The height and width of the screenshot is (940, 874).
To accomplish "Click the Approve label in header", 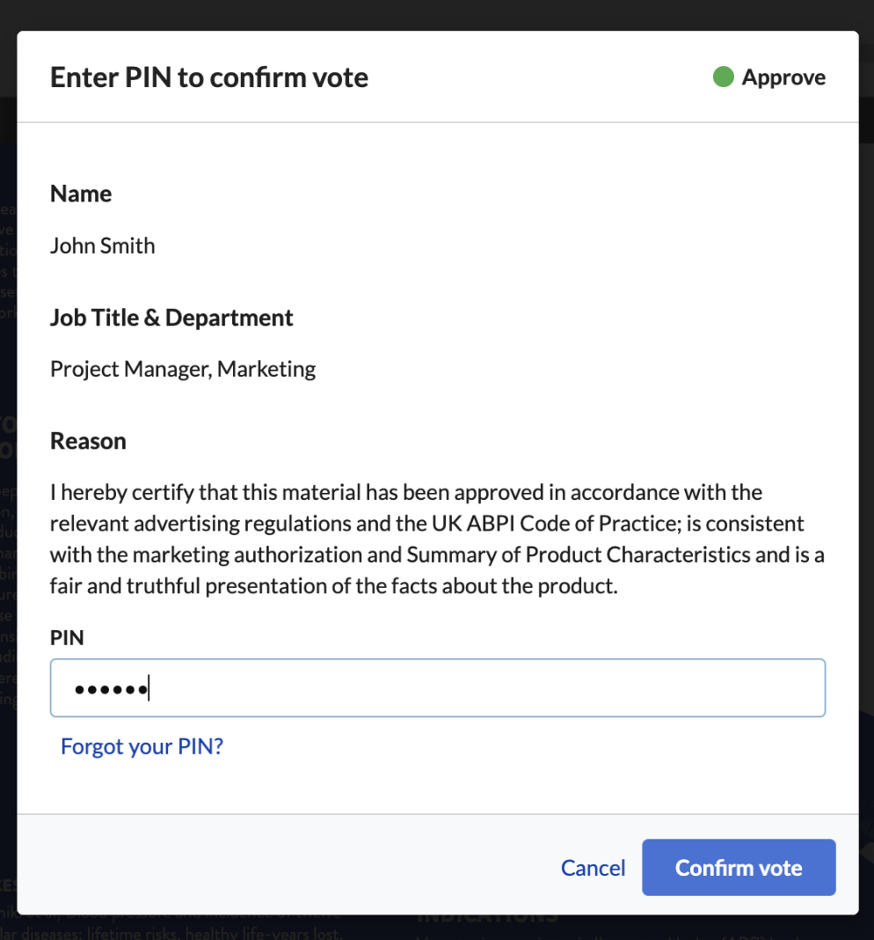I will [x=783, y=77].
